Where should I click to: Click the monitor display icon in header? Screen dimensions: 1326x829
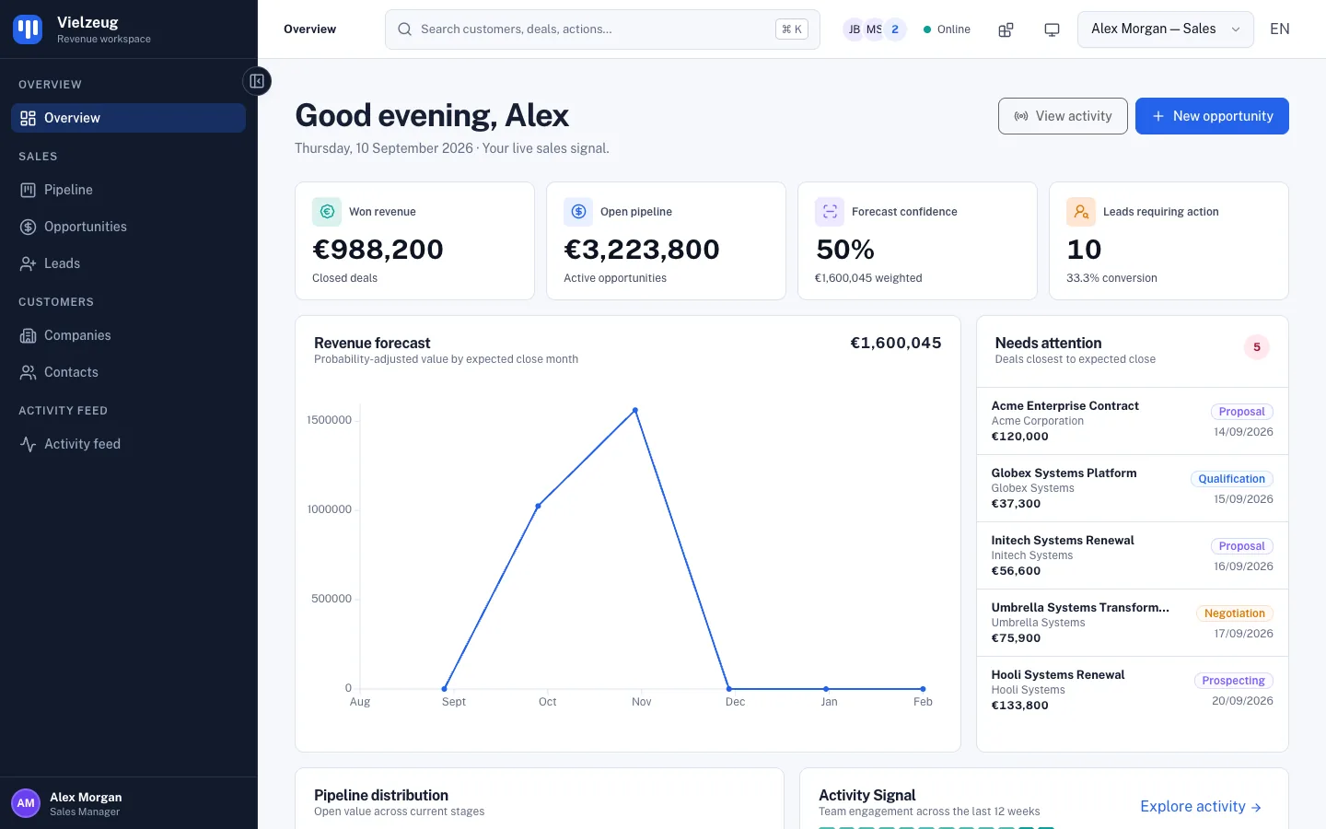1052,29
